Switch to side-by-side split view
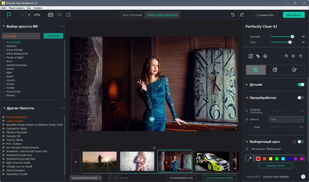309x182 pixels. (59, 15)
